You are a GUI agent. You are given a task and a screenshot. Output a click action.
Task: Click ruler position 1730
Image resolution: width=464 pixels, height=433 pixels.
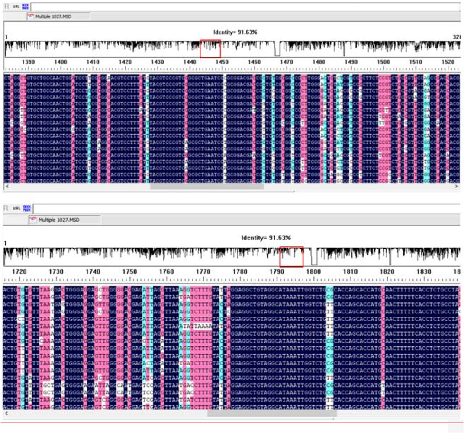[x=56, y=271]
